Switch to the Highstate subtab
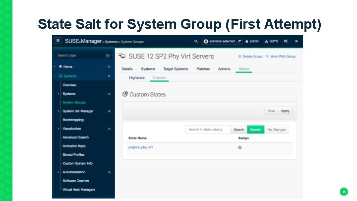Viewport: 357px width, 201px height. coord(137,78)
